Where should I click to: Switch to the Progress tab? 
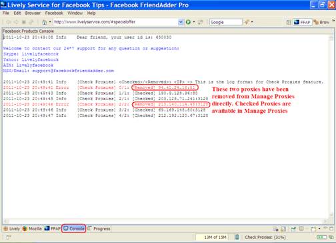tap(99, 228)
